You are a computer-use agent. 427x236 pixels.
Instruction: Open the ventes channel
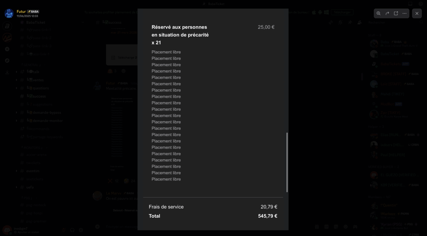click(x=38, y=80)
